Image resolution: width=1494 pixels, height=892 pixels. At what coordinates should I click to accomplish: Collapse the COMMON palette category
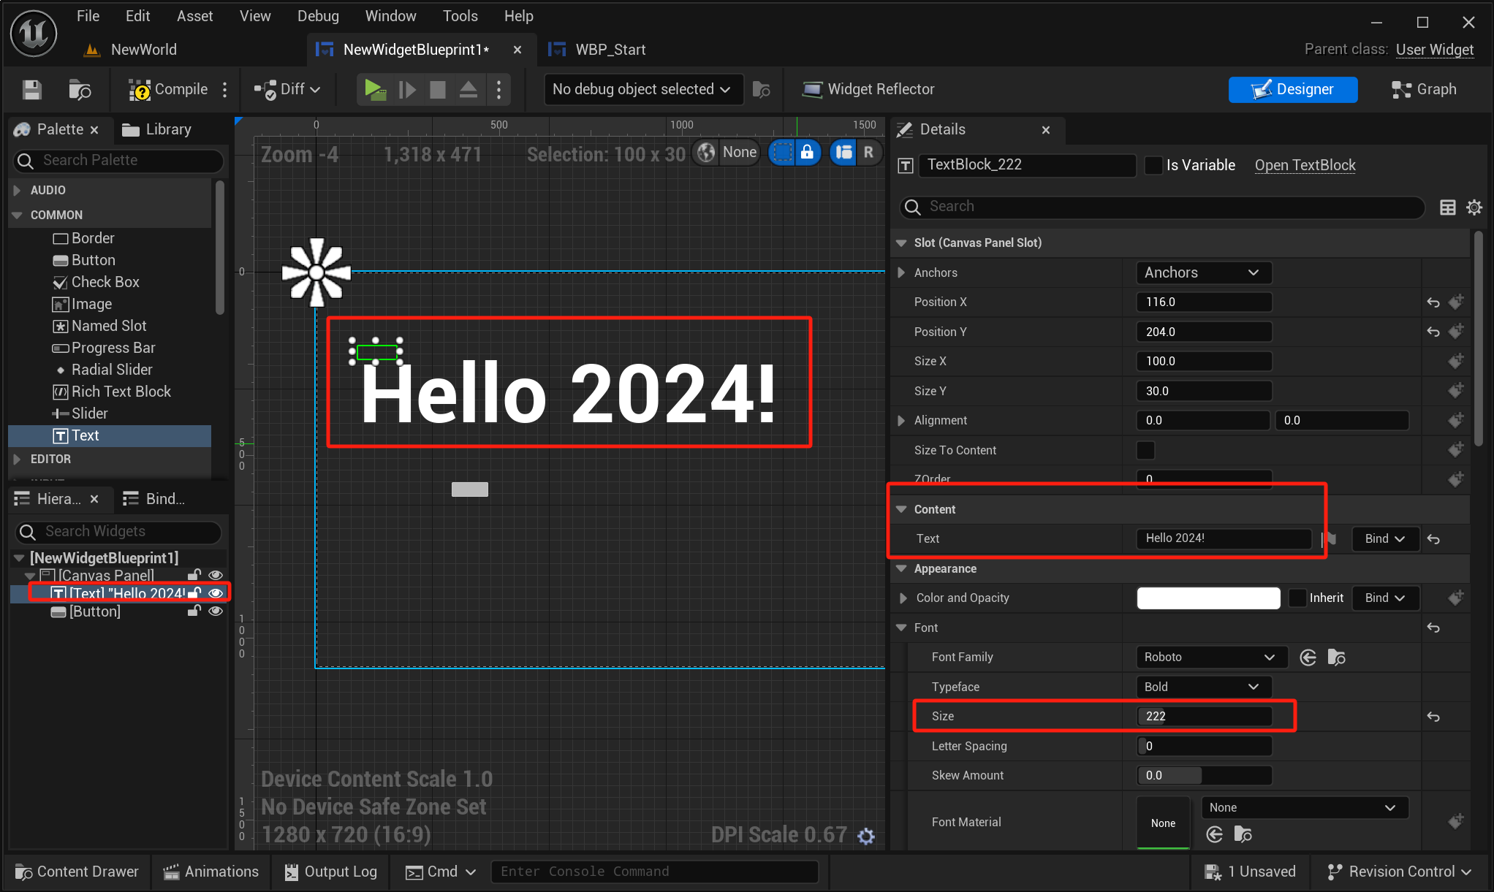point(17,215)
